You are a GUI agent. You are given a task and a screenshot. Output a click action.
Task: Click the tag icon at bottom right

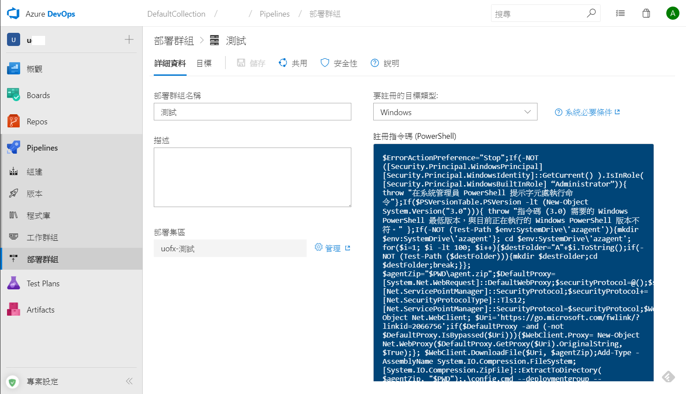(x=668, y=376)
